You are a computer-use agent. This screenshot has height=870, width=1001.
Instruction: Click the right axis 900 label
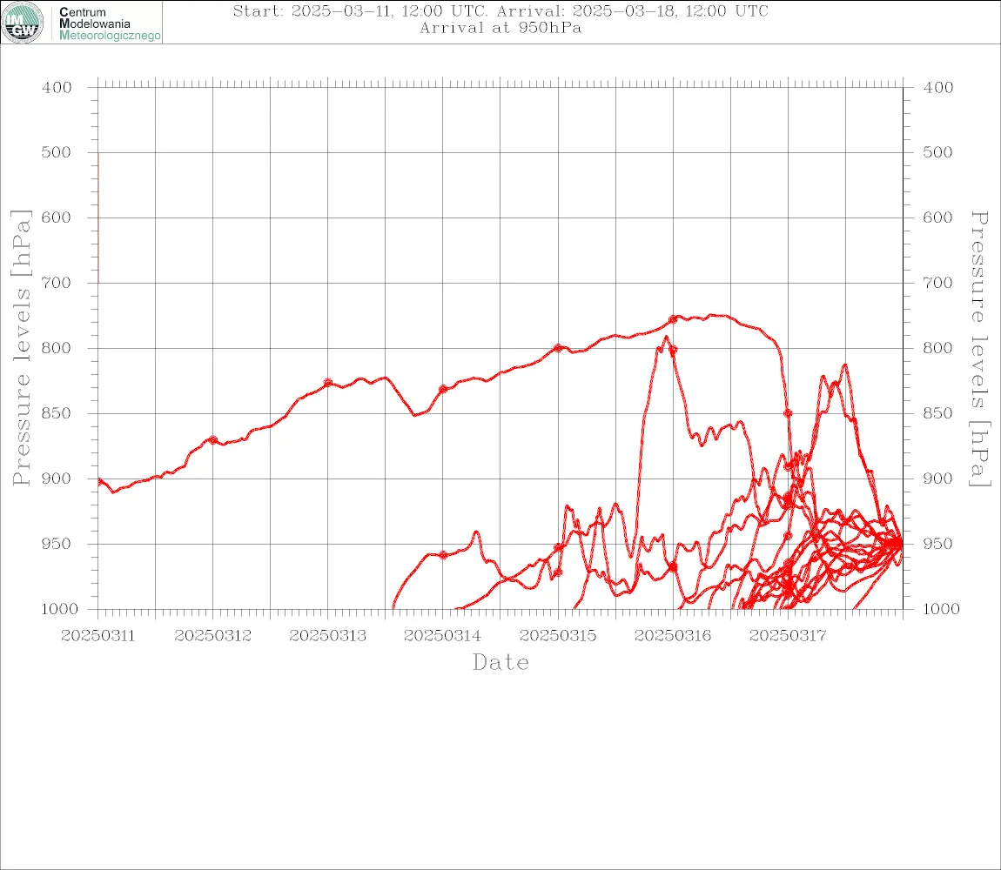pyautogui.click(x=937, y=478)
